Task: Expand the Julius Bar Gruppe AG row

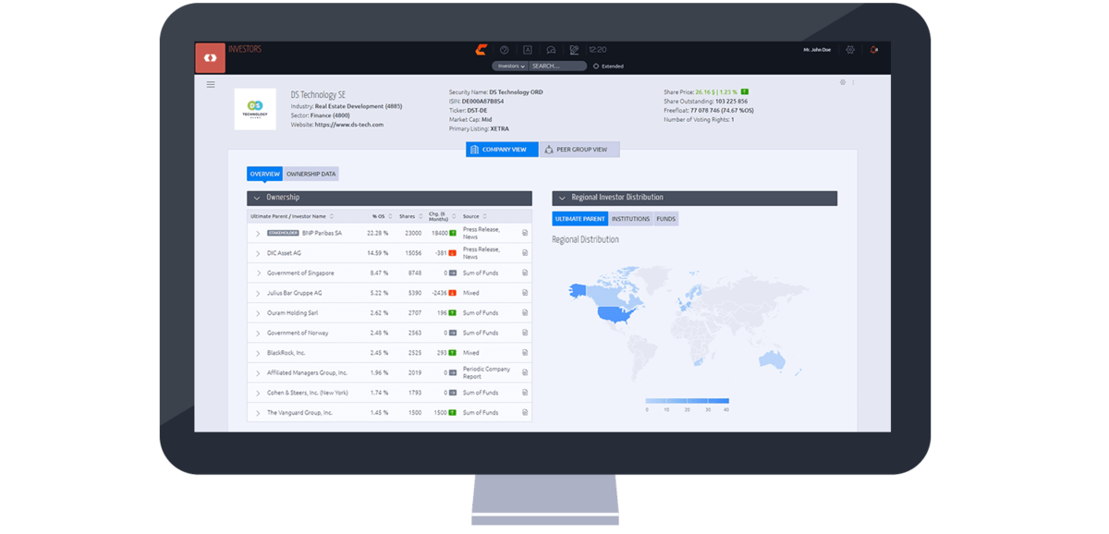Action: (258, 294)
